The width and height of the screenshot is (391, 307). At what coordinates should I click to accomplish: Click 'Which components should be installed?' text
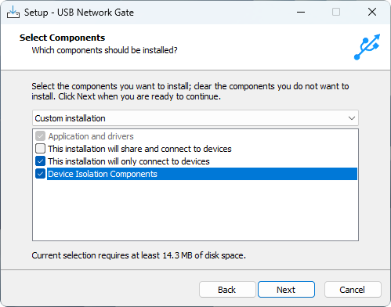[104, 50]
